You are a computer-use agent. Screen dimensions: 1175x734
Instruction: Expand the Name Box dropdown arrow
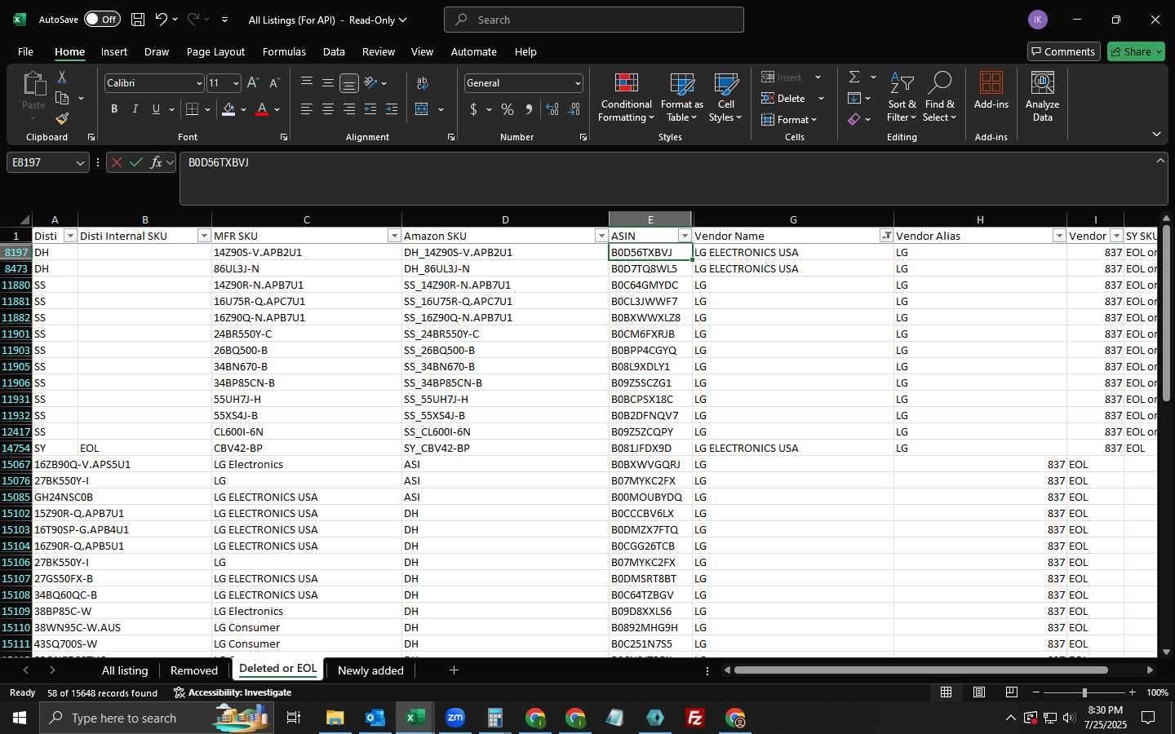pos(80,162)
